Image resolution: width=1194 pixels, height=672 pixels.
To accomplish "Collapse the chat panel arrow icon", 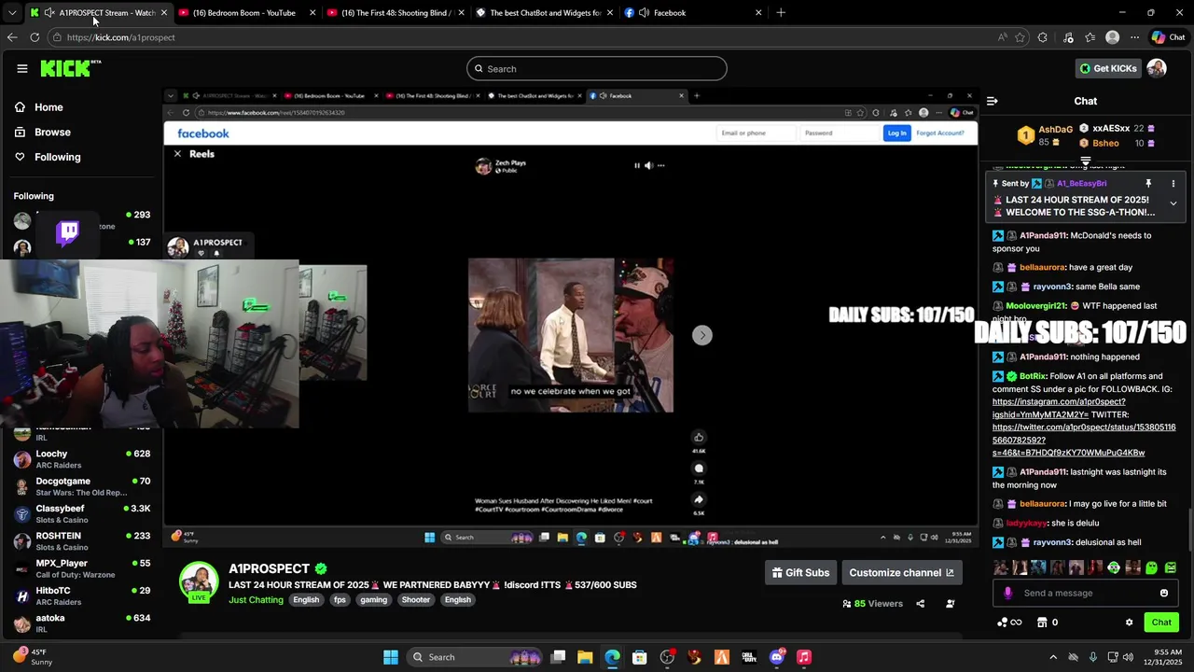I will point(992,101).
